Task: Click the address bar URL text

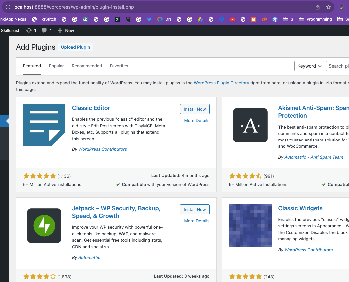Action: tap(73, 7)
